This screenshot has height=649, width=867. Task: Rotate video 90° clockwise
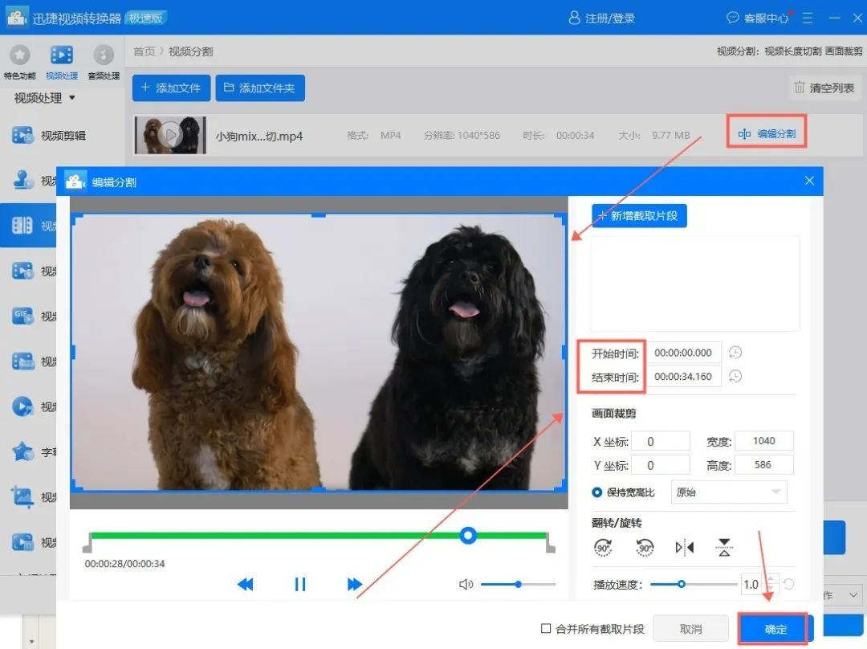pos(603,548)
